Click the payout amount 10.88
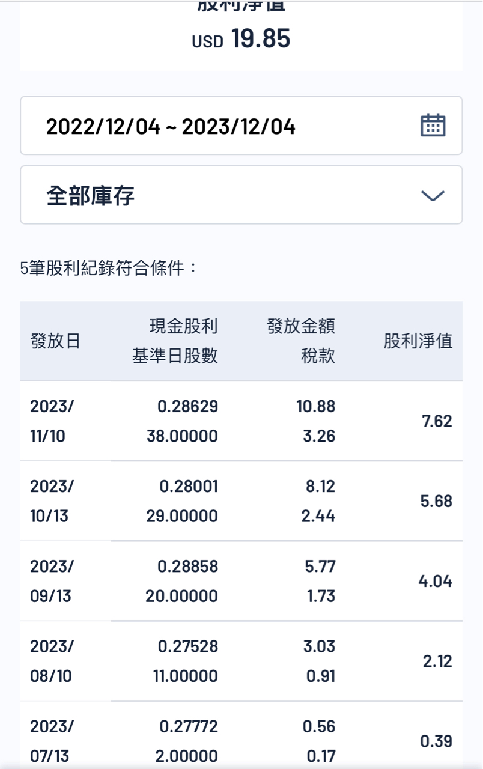This screenshot has width=483, height=769. 315,406
